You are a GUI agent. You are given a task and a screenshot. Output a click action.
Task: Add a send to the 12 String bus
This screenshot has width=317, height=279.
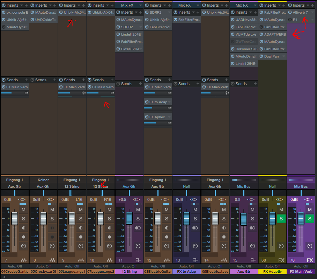pos(141,84)
